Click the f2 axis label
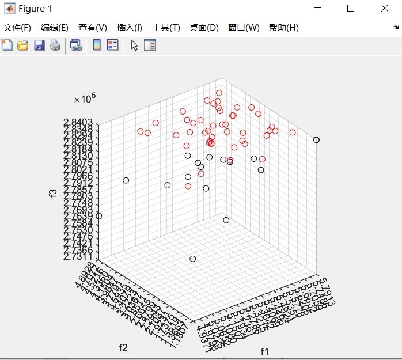 (x=123, y=348)
